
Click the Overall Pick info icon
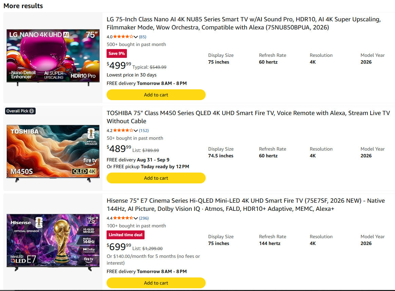pyautogui.click(x=32, y=111)
